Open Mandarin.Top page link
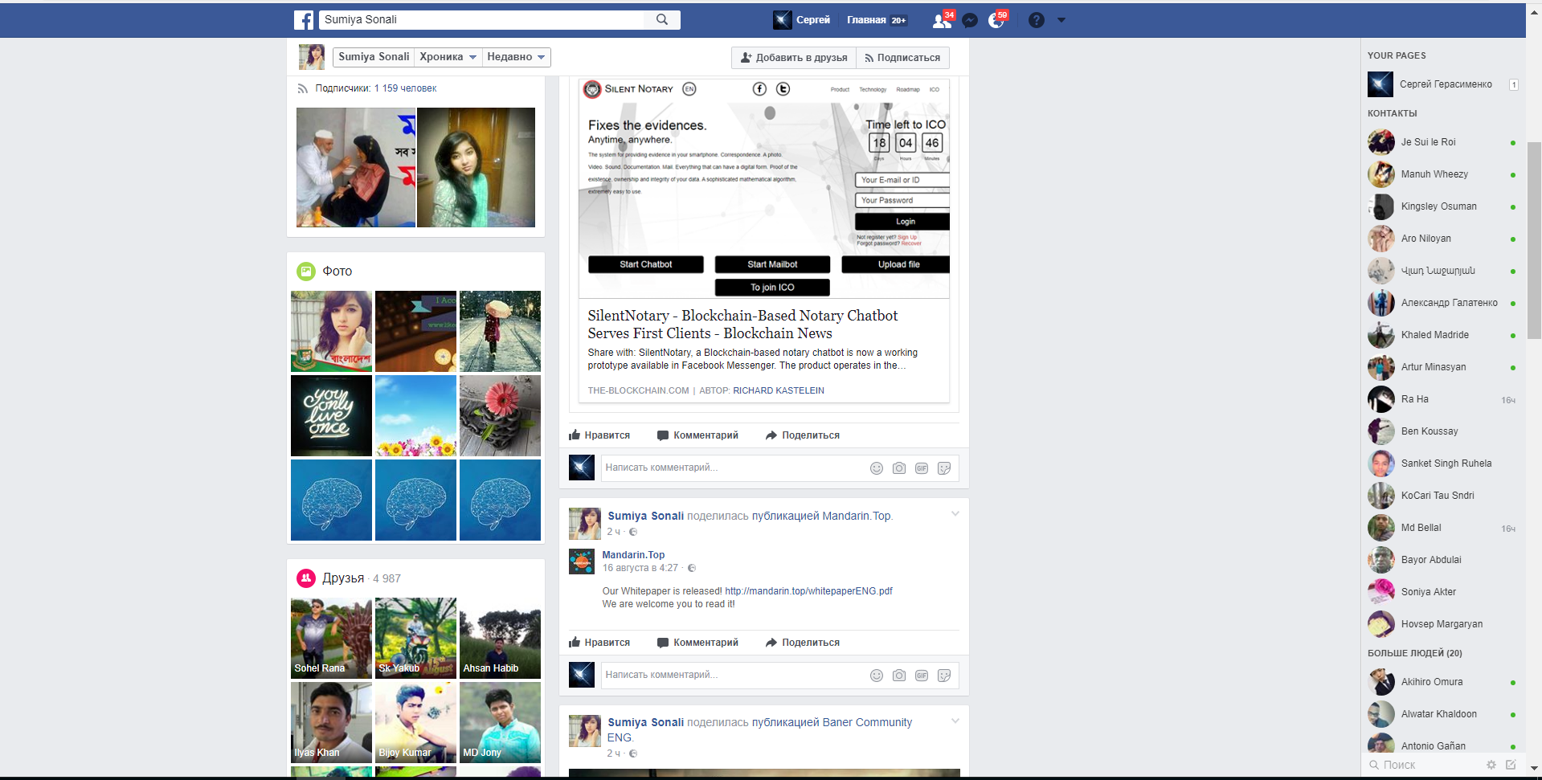The height and width of the screenshot is (780, 1542). point(633,555)
